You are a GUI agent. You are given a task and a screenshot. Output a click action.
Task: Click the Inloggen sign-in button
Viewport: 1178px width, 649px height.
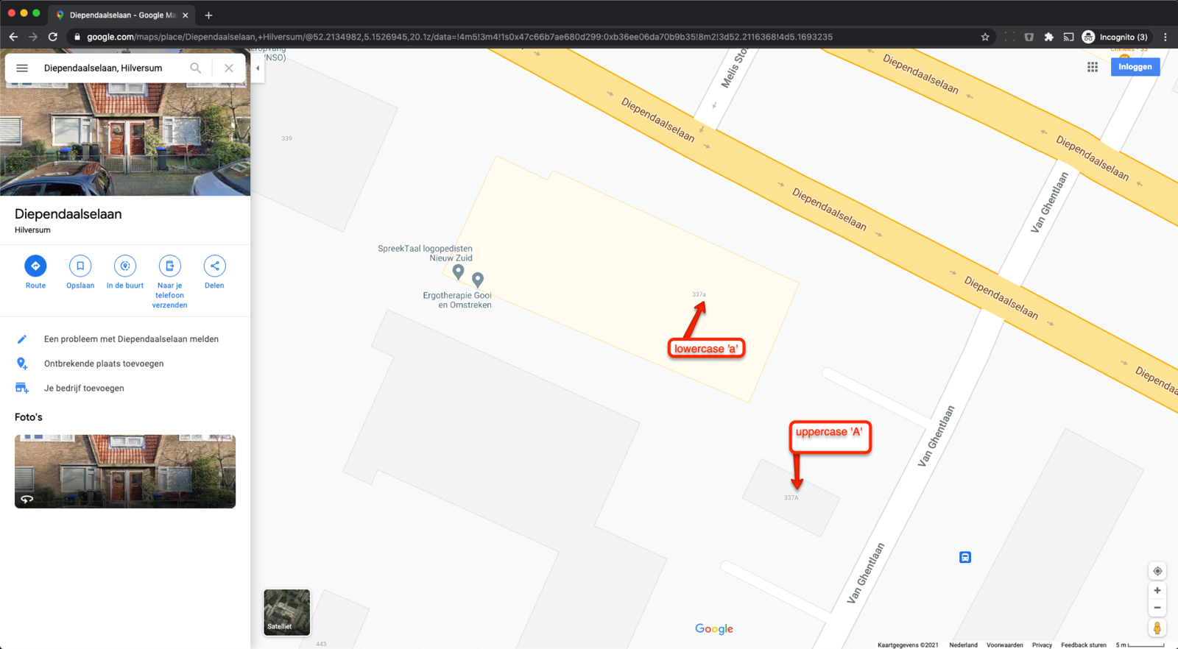(1135, 67)
